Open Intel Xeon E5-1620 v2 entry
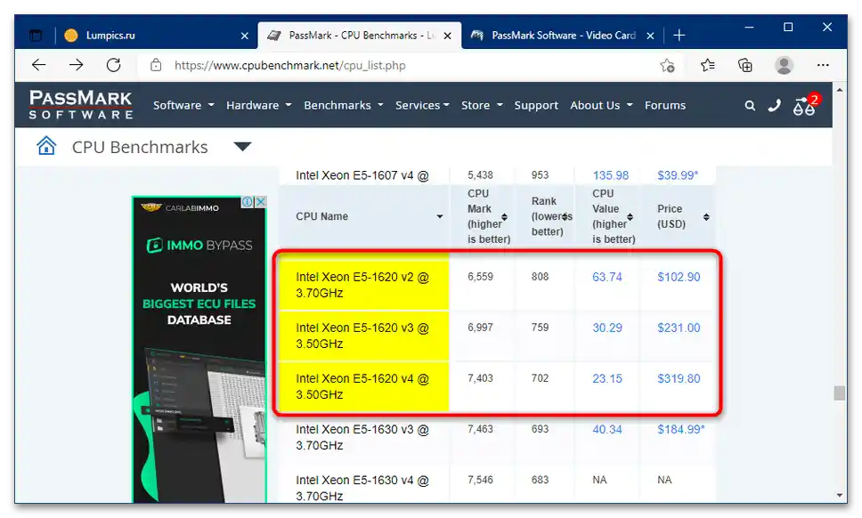This screenshot has width=862, height=518. tap(362, 285)
